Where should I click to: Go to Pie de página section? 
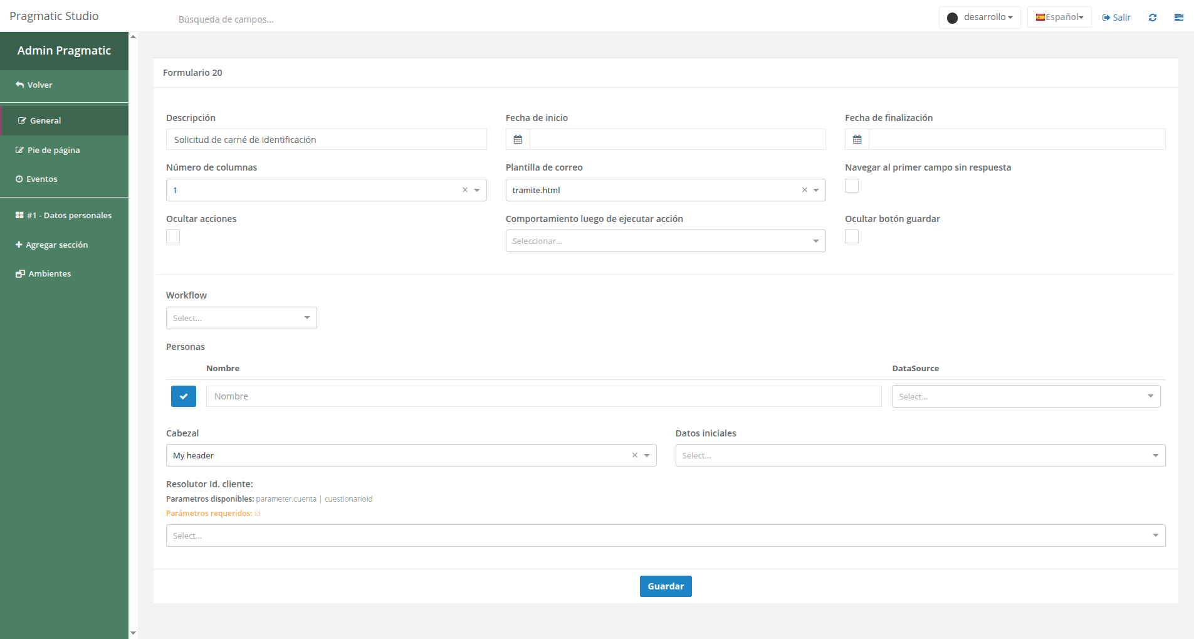(53, 150)
